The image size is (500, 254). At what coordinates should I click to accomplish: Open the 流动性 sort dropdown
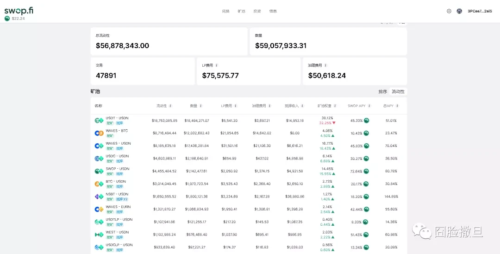398,92
